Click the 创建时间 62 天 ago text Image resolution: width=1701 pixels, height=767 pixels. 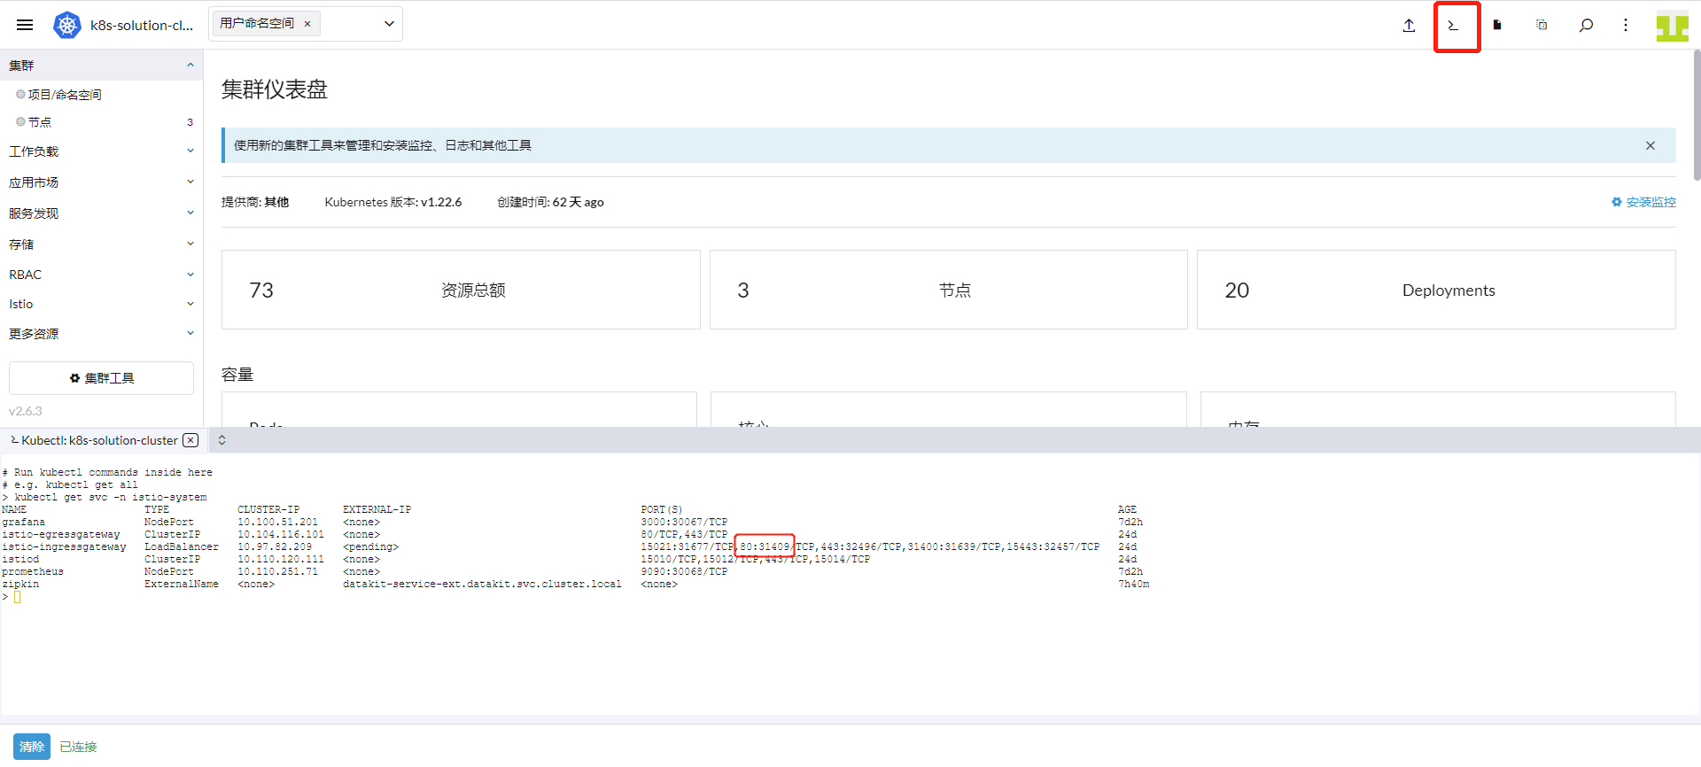[550, 202]
